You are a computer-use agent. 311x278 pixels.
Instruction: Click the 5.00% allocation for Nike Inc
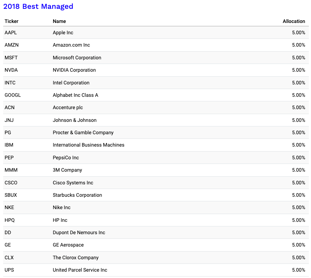pos(298,207)
